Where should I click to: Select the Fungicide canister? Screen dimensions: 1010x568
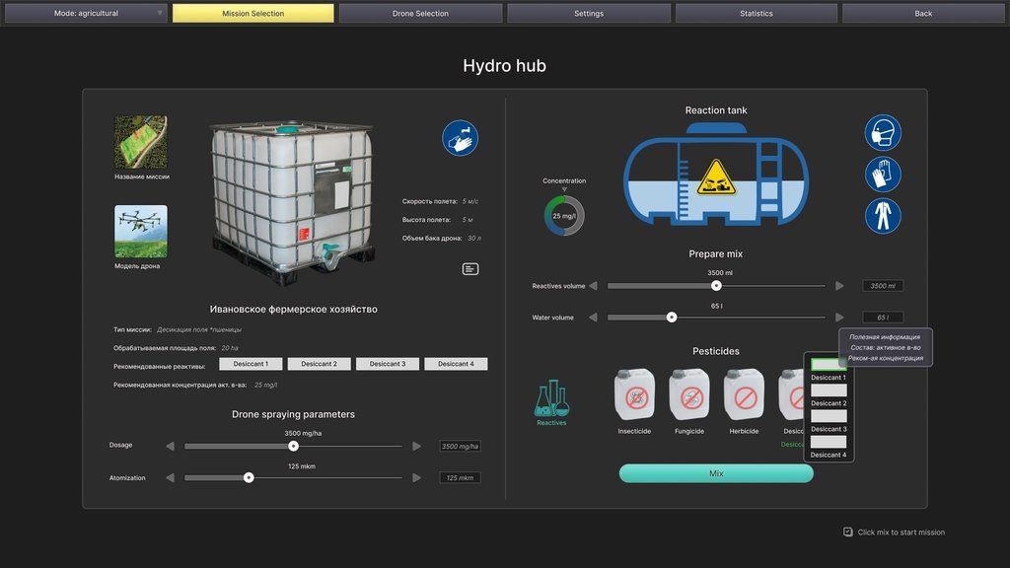pos(689,395)
